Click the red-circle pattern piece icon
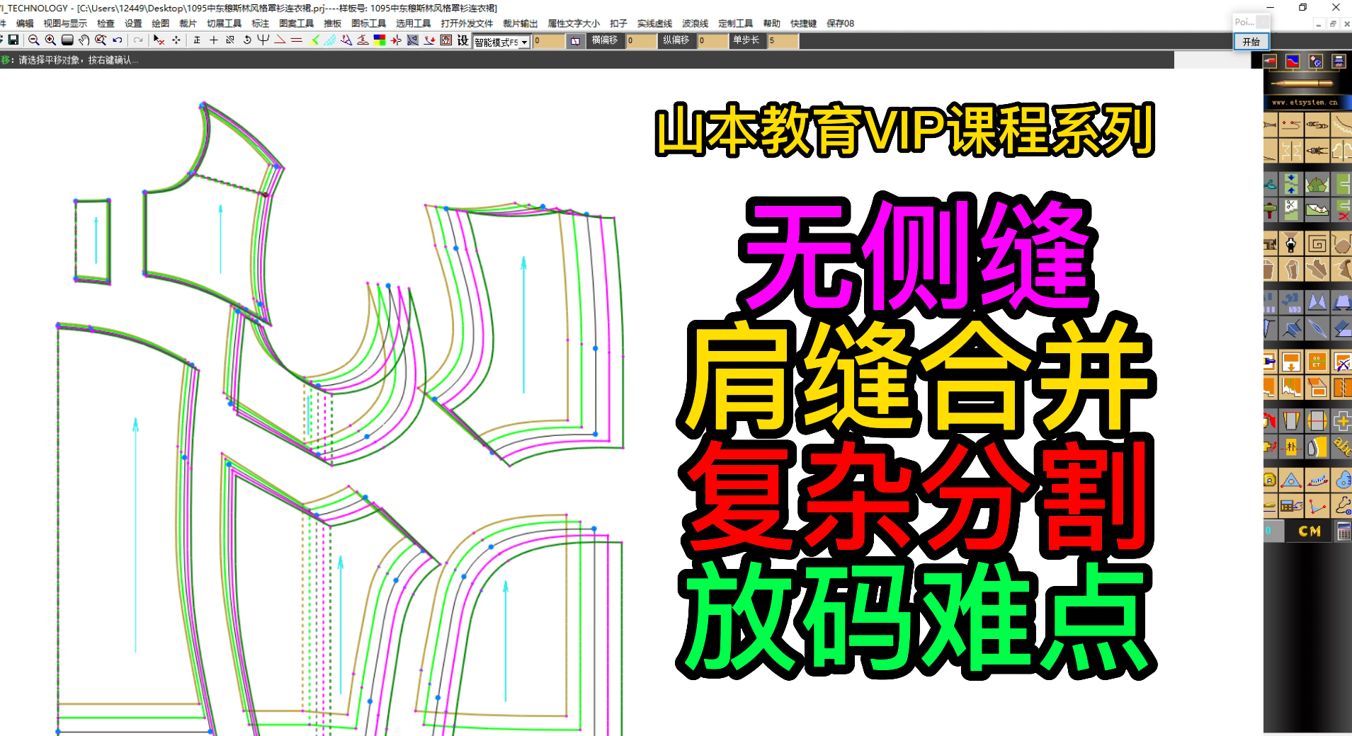 (1317, 420)
